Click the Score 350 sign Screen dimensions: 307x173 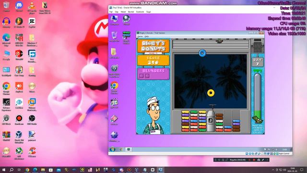click(x=153, y=61)
